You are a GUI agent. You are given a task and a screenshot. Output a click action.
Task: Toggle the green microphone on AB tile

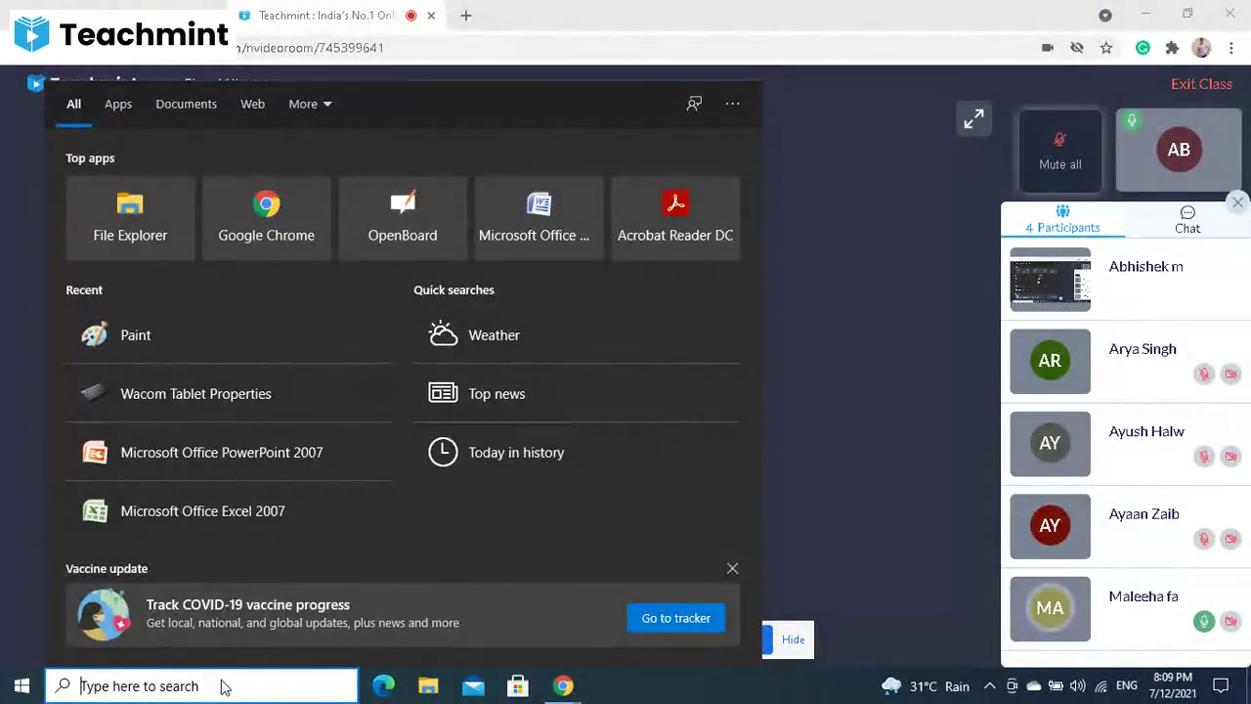point(1132,121)
